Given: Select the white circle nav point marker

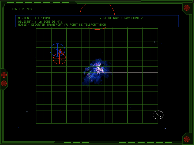Looking at the screenshot, I should pos(158,115).
